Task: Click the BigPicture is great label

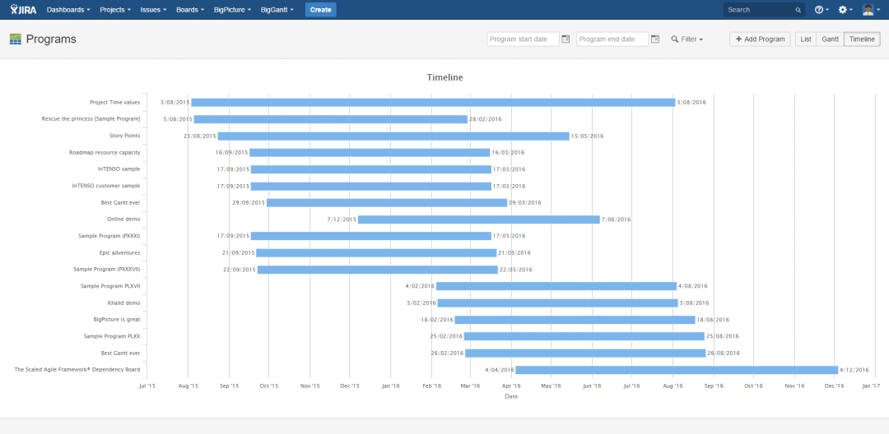Action: [x=117, y=320]
